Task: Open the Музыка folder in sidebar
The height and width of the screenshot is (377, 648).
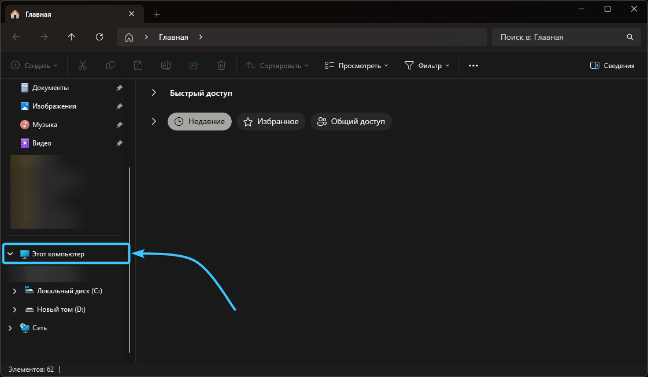Action: click(45, 125)
